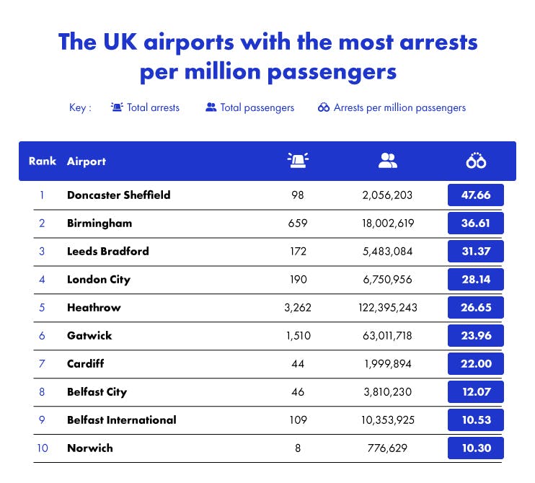Click the handcuffs icon in the key legend
Viewport: 535px width, 483px height.
[x=324, y=107]
